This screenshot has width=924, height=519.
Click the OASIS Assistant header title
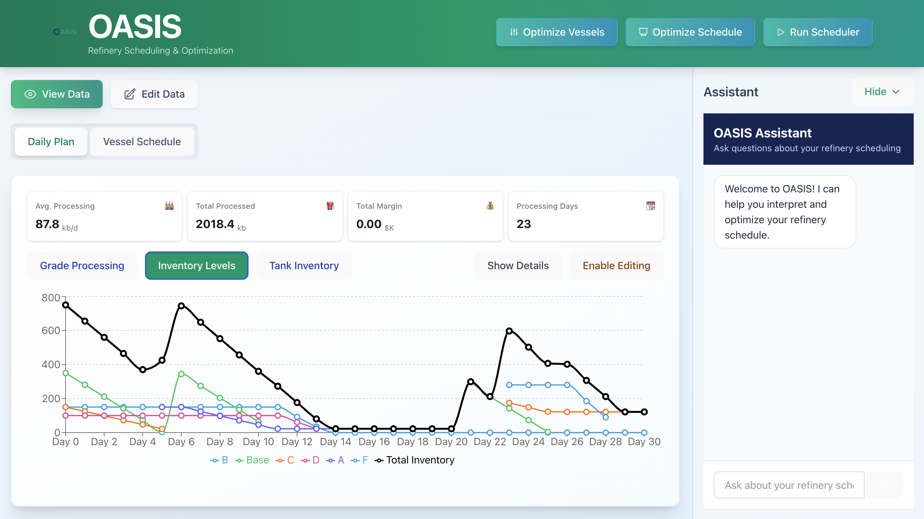pyautogui.click(x=763, y=133)
